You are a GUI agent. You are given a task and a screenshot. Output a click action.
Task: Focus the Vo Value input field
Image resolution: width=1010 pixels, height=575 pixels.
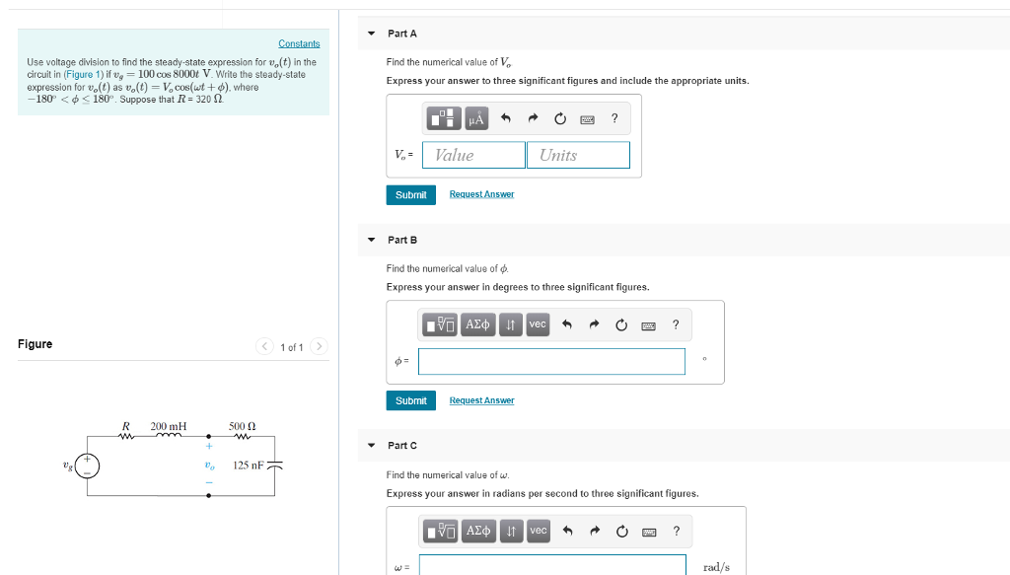coord(473,155)
